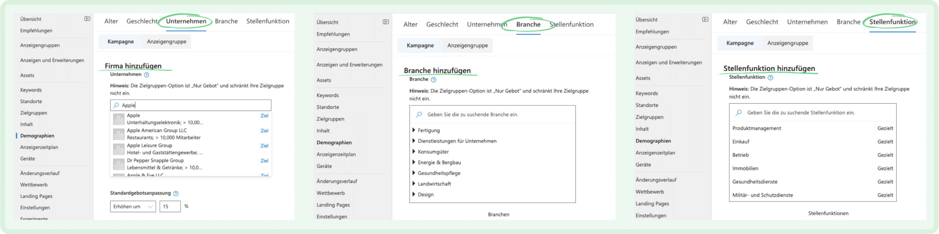This screenshot has height=234, width=939.
Task: Open Stellenfunktion tab in left panel
Action: pyautogui.click(x=268, y=21)
